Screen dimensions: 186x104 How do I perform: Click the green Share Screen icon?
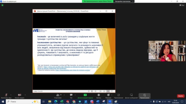(x=85, y=95)
